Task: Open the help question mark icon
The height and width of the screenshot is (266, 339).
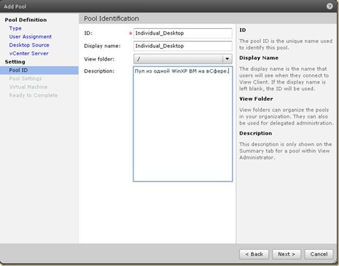Action: click(330, 6)
